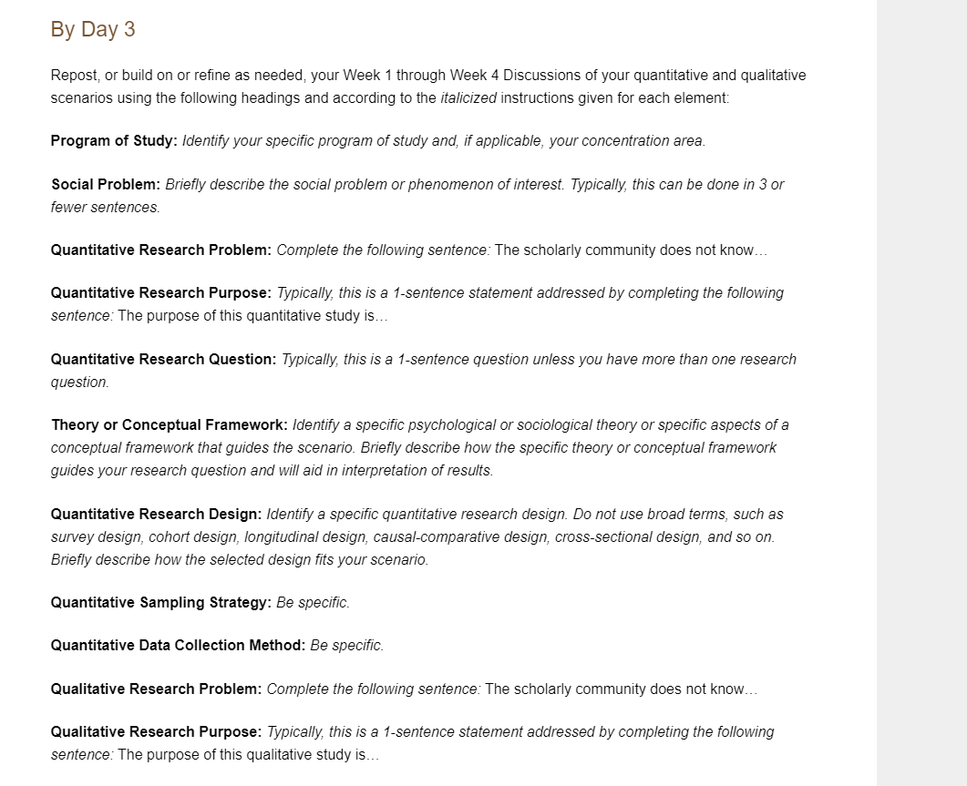Click the first 'Be specific.' instruction text

[x=313, y=602]
